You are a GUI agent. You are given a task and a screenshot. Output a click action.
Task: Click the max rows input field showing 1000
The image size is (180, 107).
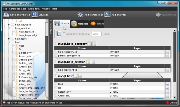[97, 34]
